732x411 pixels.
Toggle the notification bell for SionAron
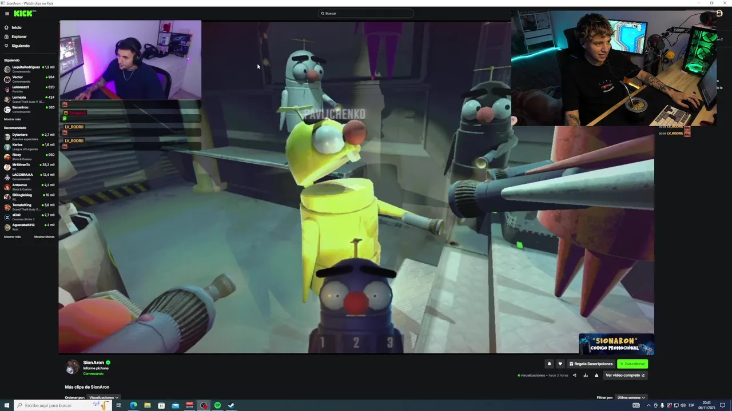(549, 364)
